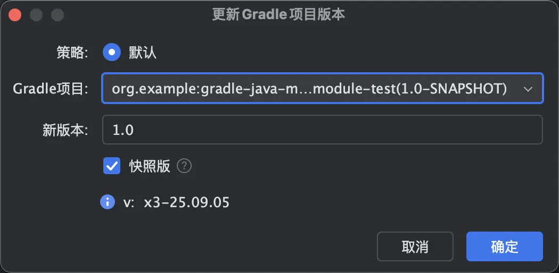Click the 快照版 checkbox label text
This screenshot has width=559, height=273.
pyautogui.click(x=150, y=166)
